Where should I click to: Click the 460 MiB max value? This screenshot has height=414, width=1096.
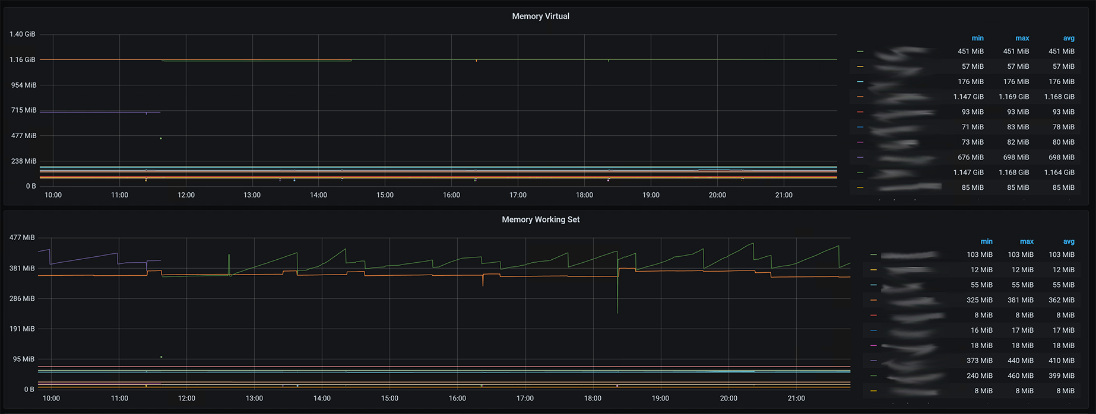point(1021,375)
